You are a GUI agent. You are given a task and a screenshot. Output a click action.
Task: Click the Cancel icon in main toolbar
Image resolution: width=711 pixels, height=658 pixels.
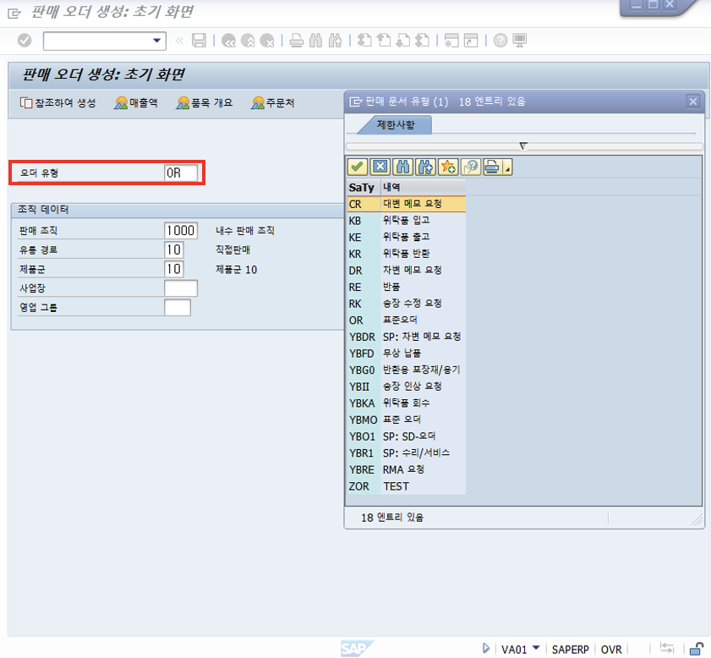267,41
